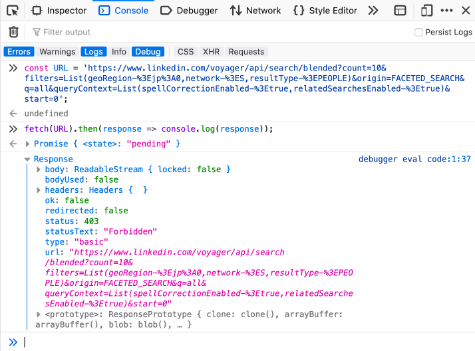
Task: Click the 'undefined' result text
Action: coord(46,114)
